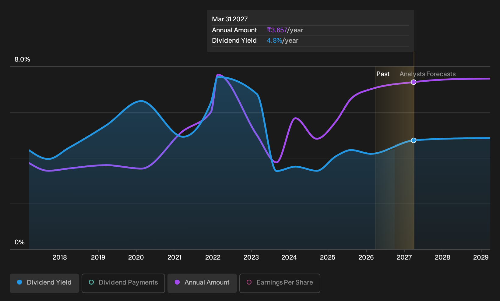Click the 2029 x-axis label
500x301 pixels.
[481, 257]
